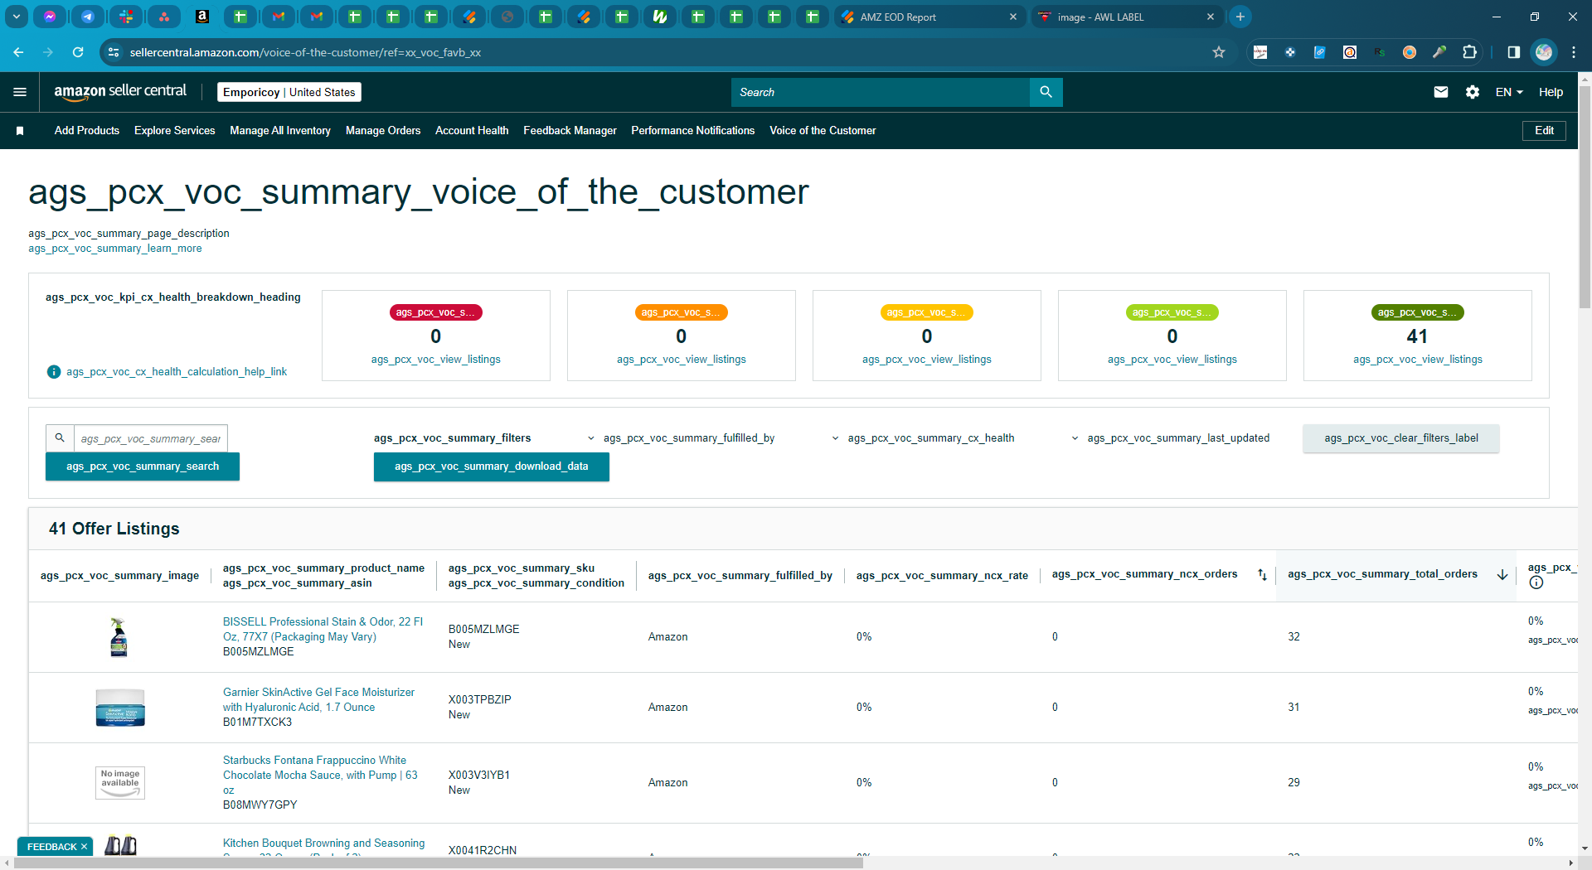
Task: Open Performance Notifications
Action: [692, 130]
